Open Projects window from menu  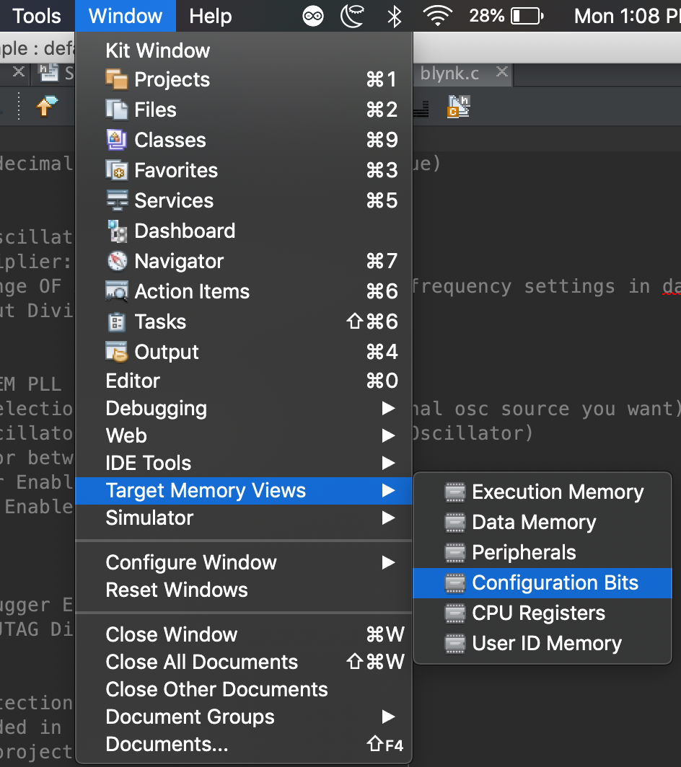[172, 79]
